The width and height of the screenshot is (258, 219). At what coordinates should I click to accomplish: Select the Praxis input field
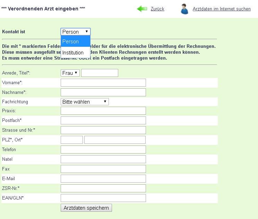pyautogui.click(x=103, y=111)
